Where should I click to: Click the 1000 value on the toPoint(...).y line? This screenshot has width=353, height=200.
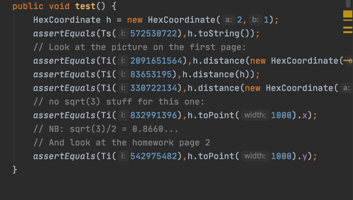(x=281, y=156)
